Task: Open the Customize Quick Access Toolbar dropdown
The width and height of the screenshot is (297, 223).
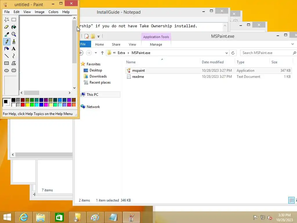Action: coord(99,36)
